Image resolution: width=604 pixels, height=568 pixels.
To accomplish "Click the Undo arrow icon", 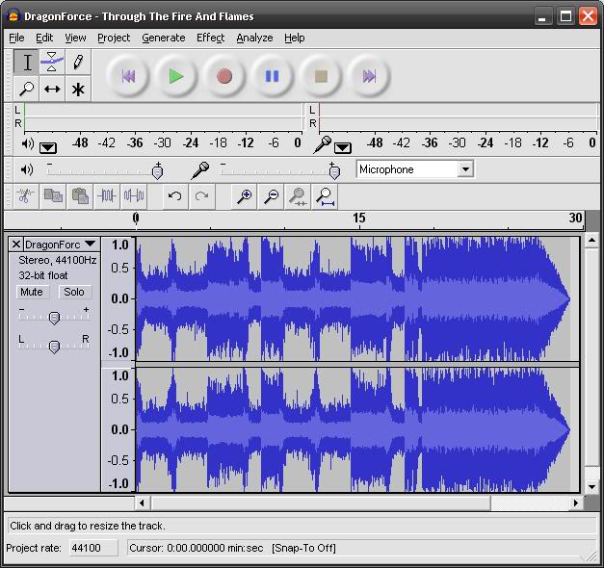I will pyautogui.click(x=174, y=195).
